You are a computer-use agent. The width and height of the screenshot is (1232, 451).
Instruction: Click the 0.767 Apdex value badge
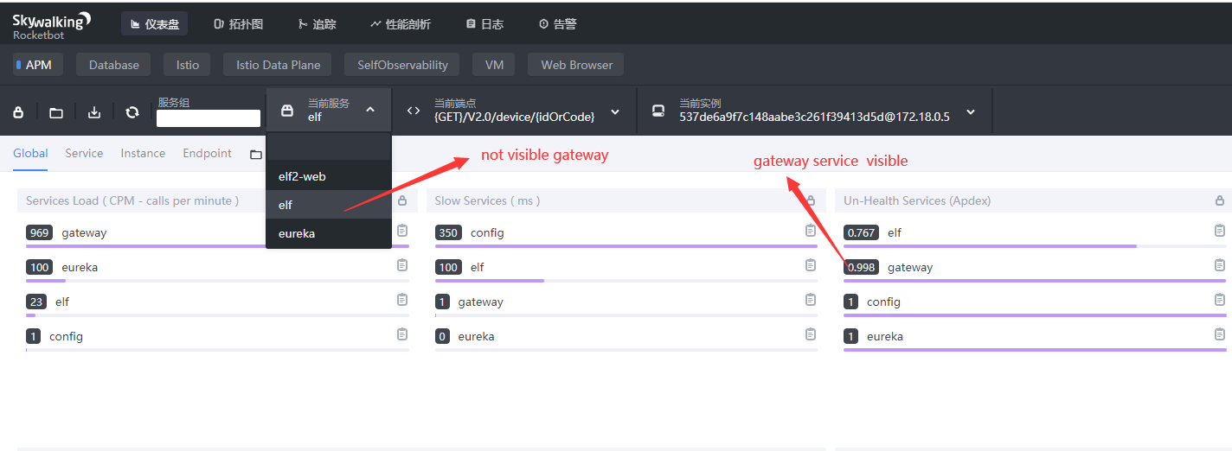tap(862, 232)
